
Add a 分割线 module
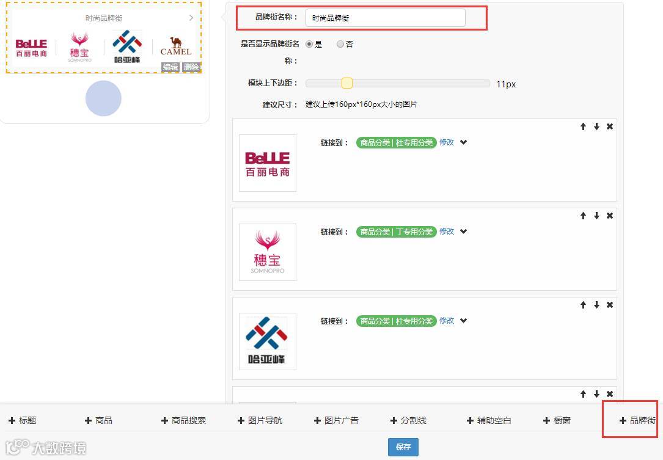(408, 421)
